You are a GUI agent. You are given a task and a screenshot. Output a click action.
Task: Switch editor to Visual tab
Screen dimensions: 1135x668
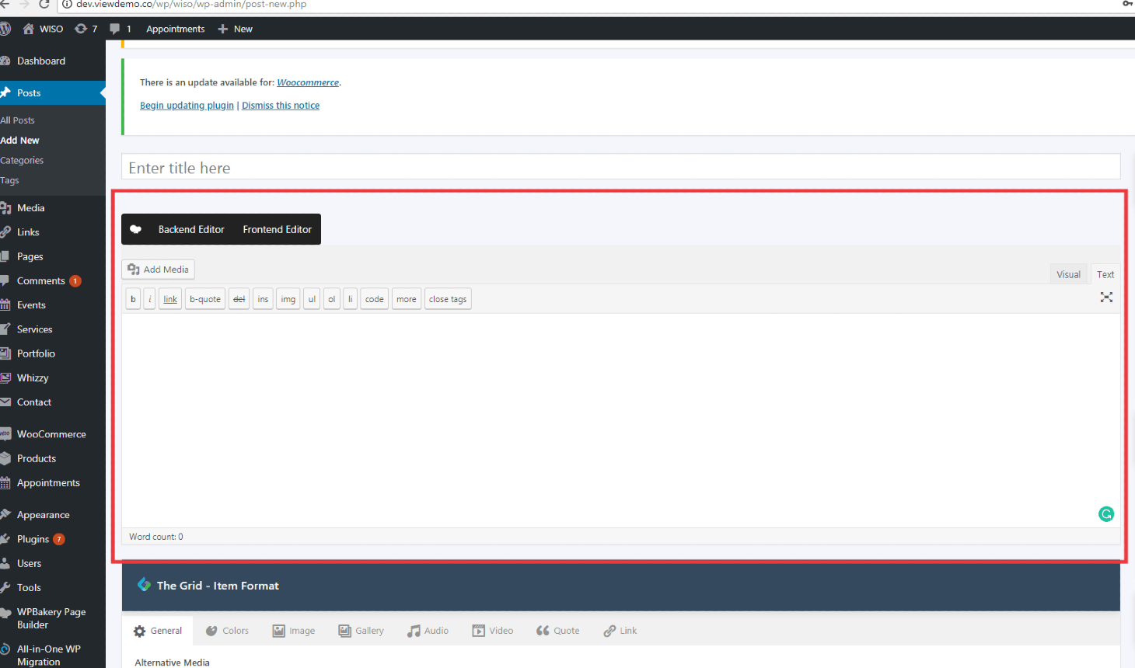point(1068,274)
